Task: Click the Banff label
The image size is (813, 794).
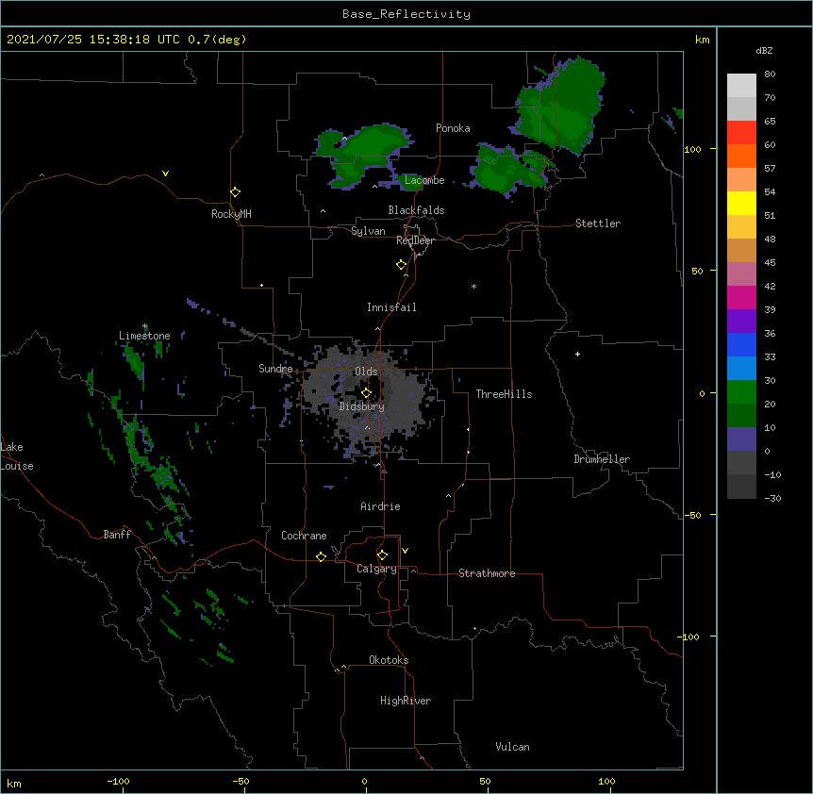Action: (x=117, y=535)
